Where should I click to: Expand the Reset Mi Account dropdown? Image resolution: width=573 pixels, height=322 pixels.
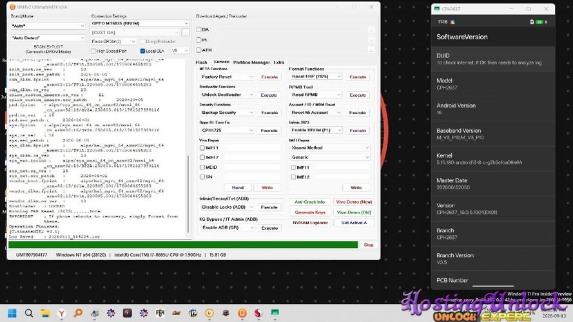[316, 113]
